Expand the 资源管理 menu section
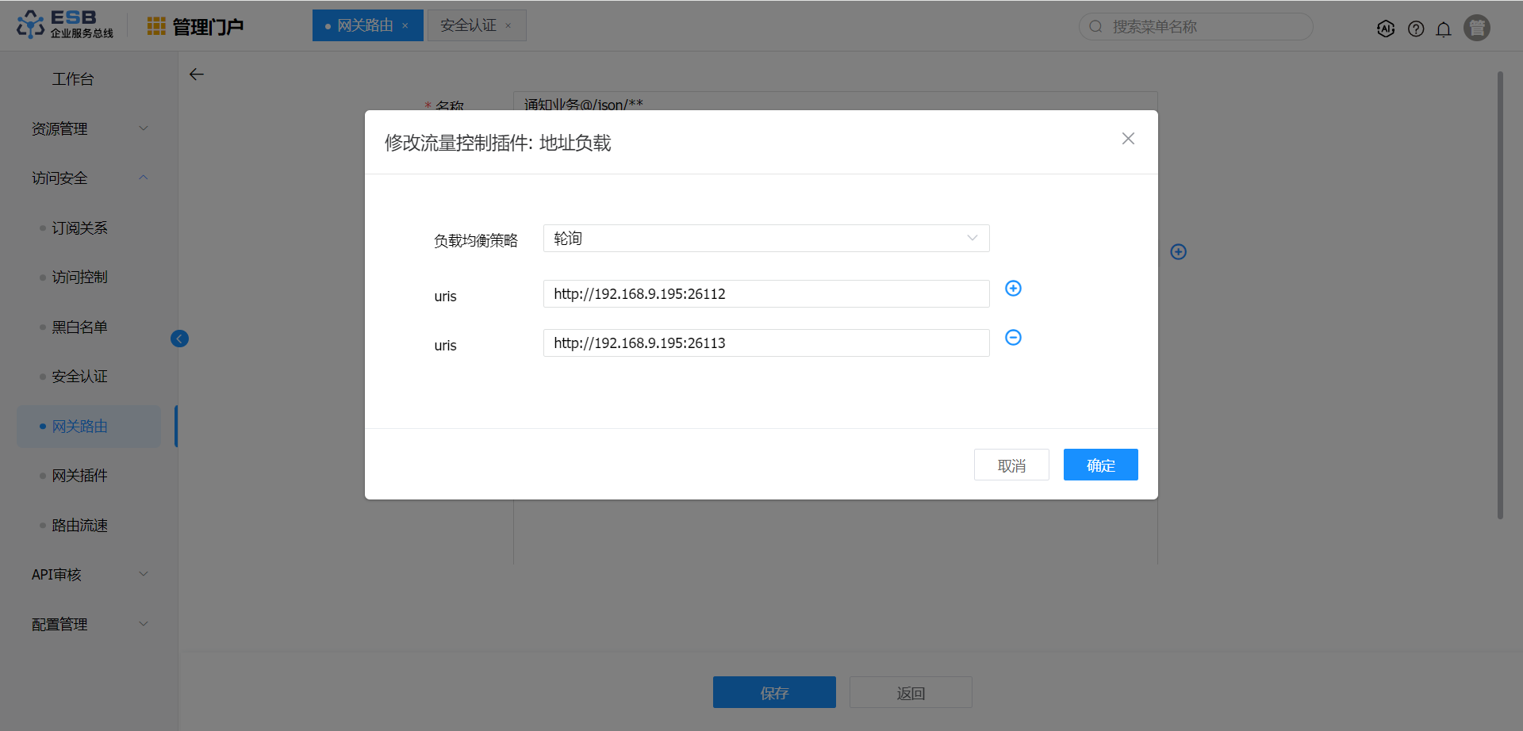Viewport: 1523px width, 731px height. pos(89,128)
